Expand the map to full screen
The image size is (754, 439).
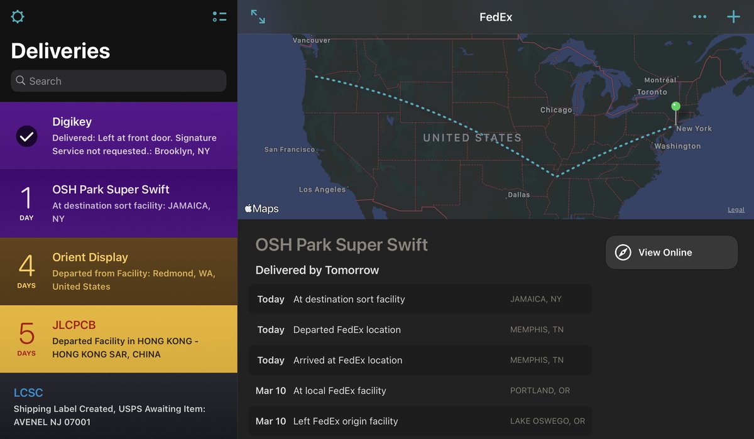point(258,17)
